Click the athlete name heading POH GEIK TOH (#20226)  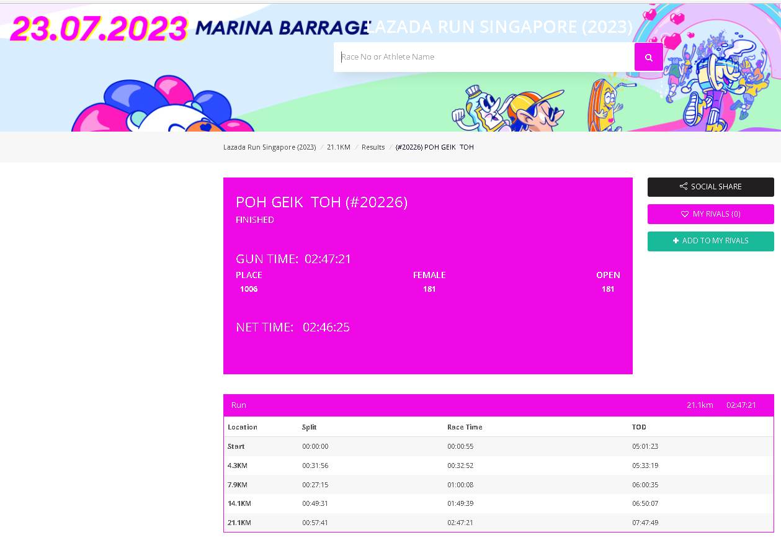coord(321,202)
